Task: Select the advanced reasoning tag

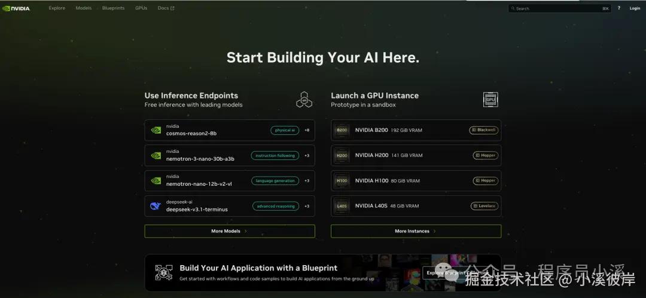Action: (x=276, y=206)
